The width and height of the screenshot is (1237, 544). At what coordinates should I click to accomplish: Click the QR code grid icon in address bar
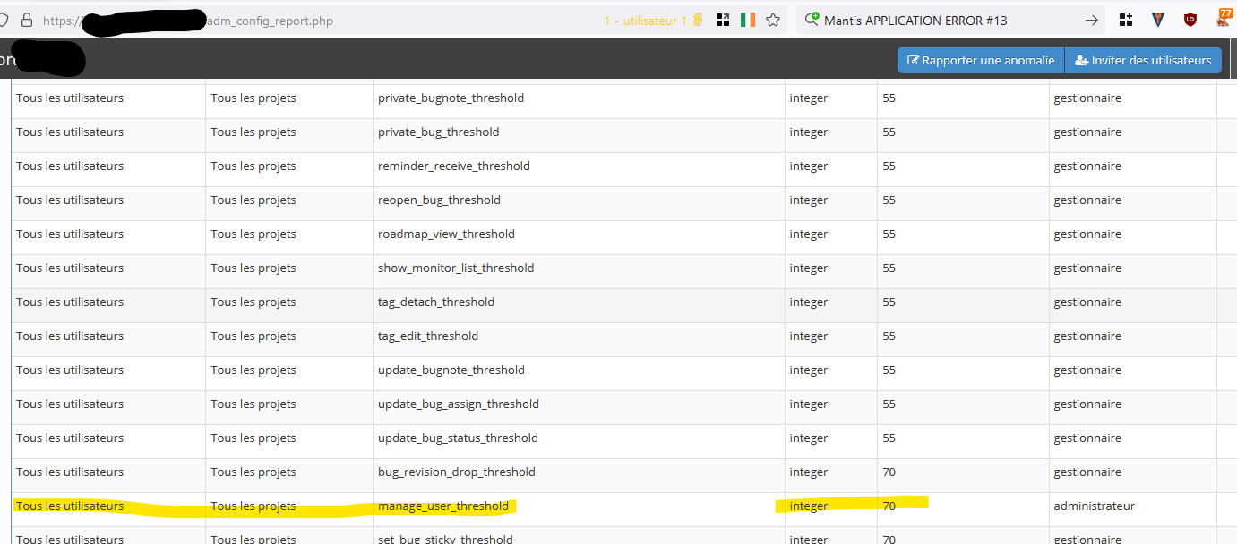coord(723,20)
